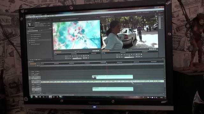Viewport: 204px width, 114px height.
Task: Step forward one frame in Program monitor
Action: pyautogui.click(x=132, y=54)
